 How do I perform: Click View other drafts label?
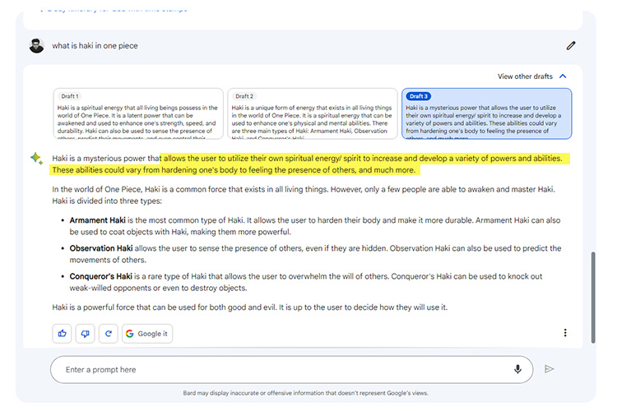click(x=525, y=76)
